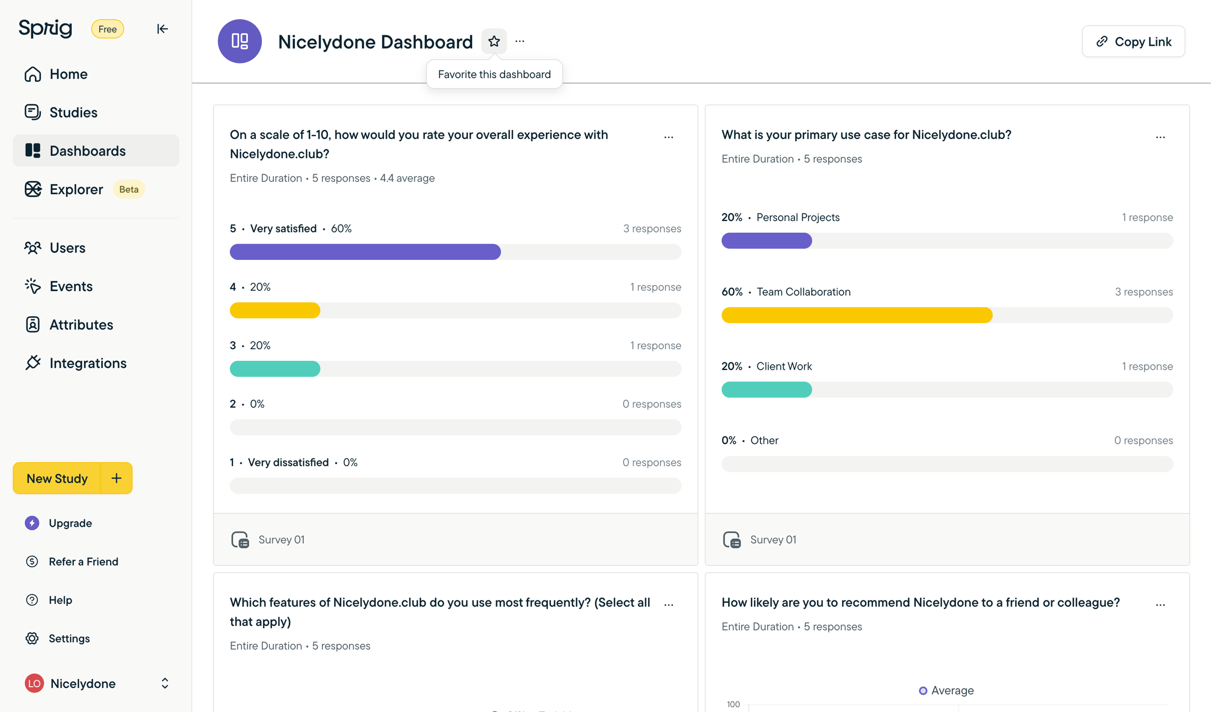Open the Integrations plug icon
1211x712 pixels.
coord(33,363)
